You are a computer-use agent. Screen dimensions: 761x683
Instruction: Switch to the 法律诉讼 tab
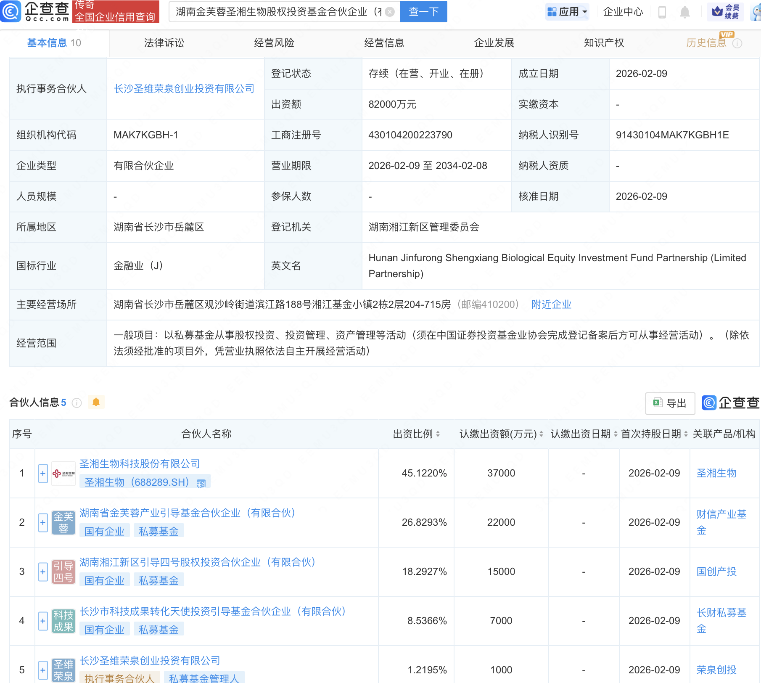coord(164,43)
